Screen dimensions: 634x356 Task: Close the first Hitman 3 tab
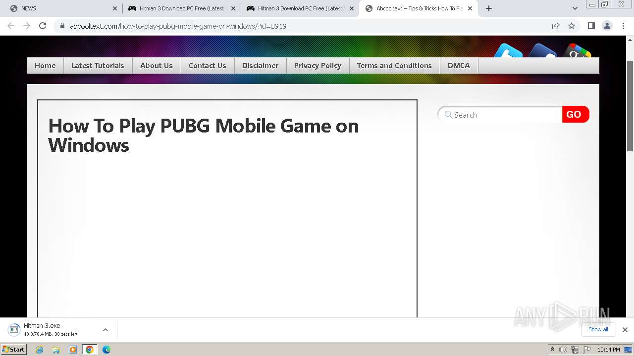click(x=233, y=8)
